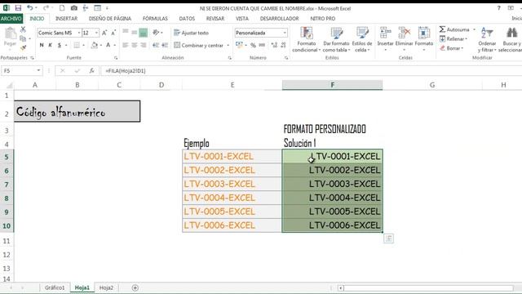Expand number format Personalizada dropdown
This screenshot has height=294, width=522.
[285, 33]
